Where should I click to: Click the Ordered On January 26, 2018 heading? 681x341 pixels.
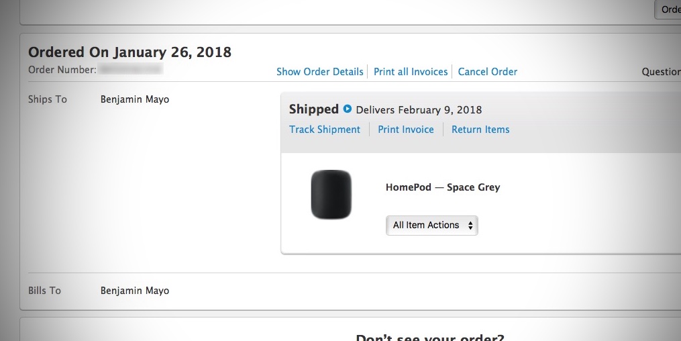click(x=129, y=52)
